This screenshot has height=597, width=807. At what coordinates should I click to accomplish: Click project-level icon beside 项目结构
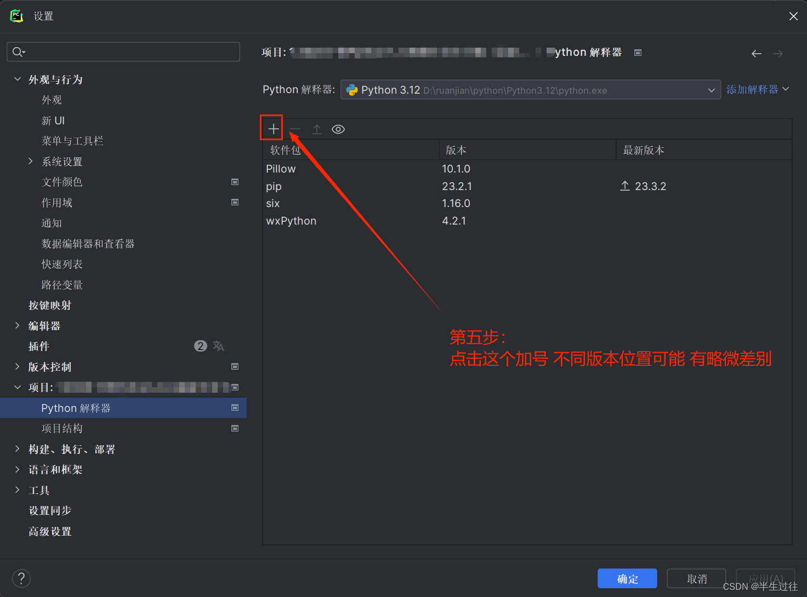[x=235, y=428]
